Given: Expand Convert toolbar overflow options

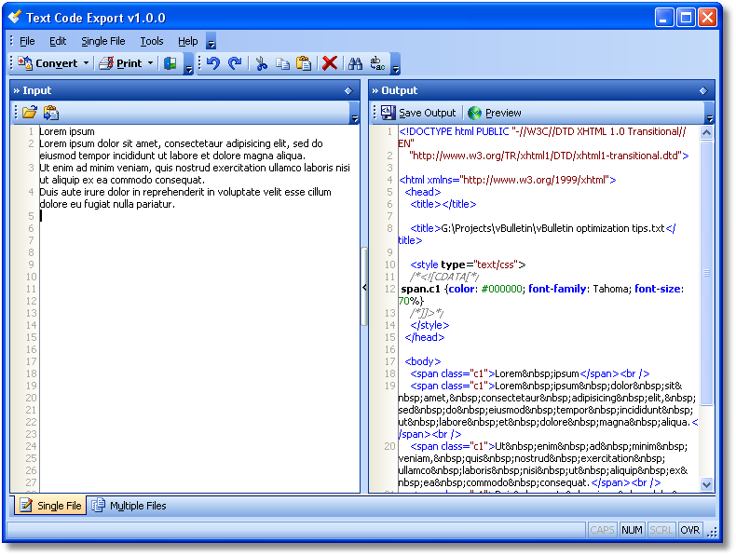Looking at the screenshot, I should tap(189, 64).
